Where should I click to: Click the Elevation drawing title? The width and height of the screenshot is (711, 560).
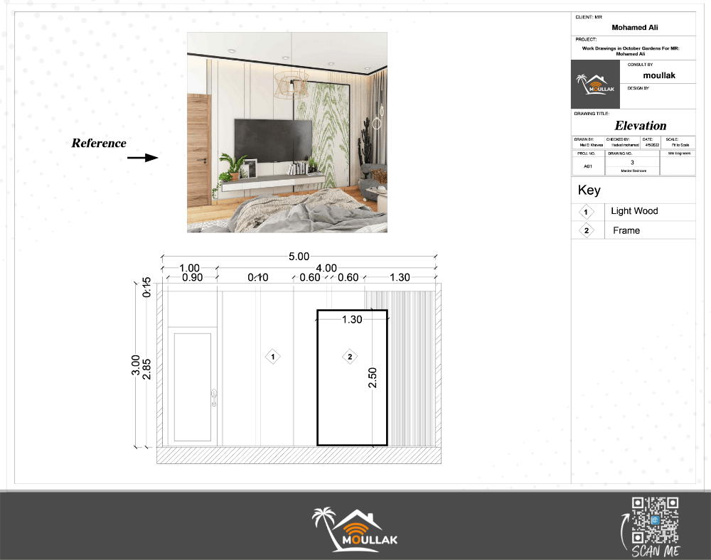tap(640, 126)
